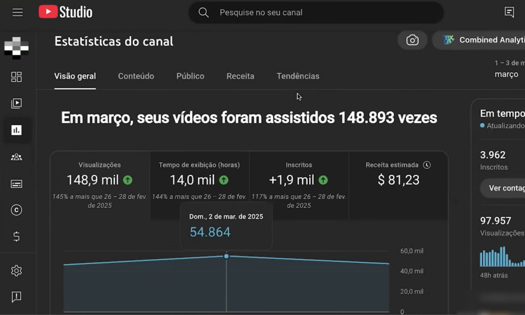Open Copyright icon in sidebar

[16, 210]
